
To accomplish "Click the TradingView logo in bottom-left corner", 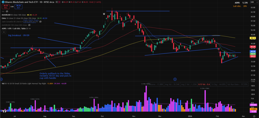I will pyautogui.click(x=4, y=111).
